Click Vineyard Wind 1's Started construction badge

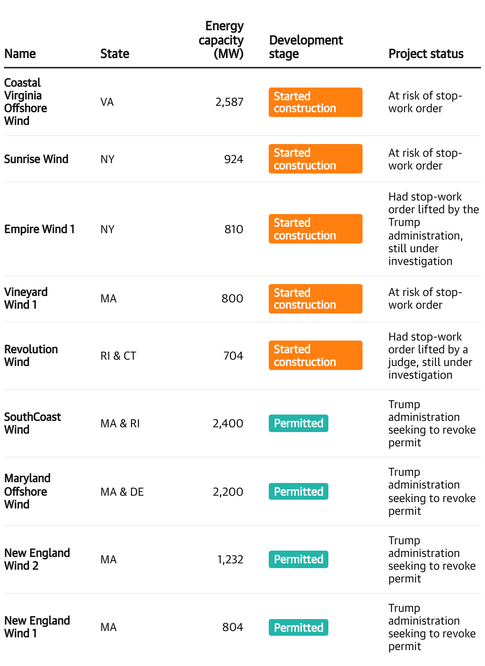315,299
